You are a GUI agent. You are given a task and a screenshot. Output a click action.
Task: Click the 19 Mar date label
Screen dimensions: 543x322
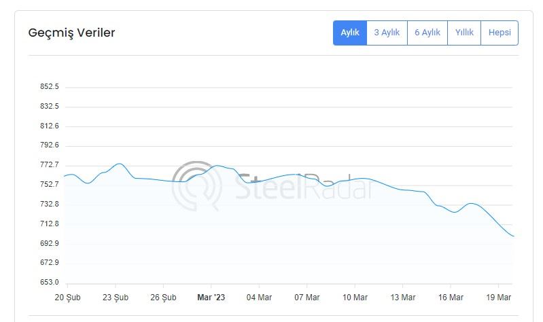click(x=498, y=298)
